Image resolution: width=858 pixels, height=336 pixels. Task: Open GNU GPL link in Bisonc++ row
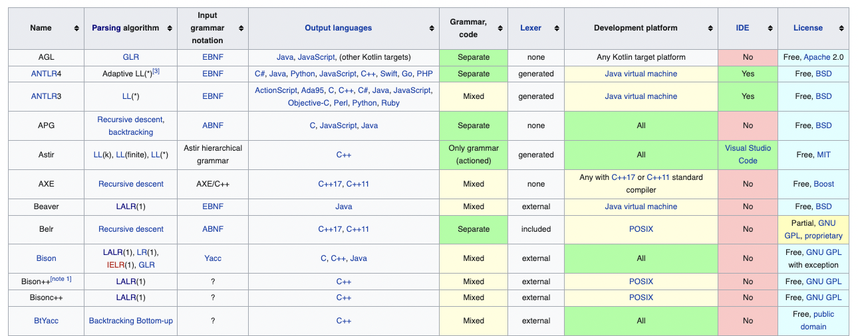[824, 297]
